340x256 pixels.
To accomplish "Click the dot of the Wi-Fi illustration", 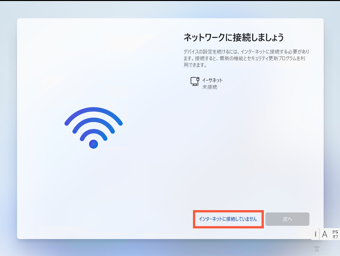I will coord(94,144).
